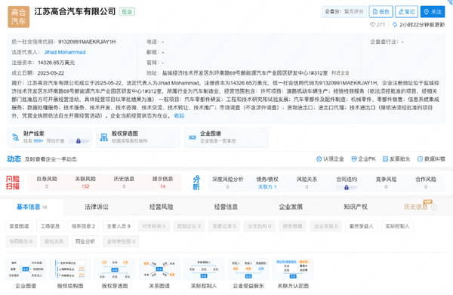Image resolution: width=453 pixels, height=295 pixels.
Task: Click 债务/债权 关联方 1 link
Action: (267, 187)
